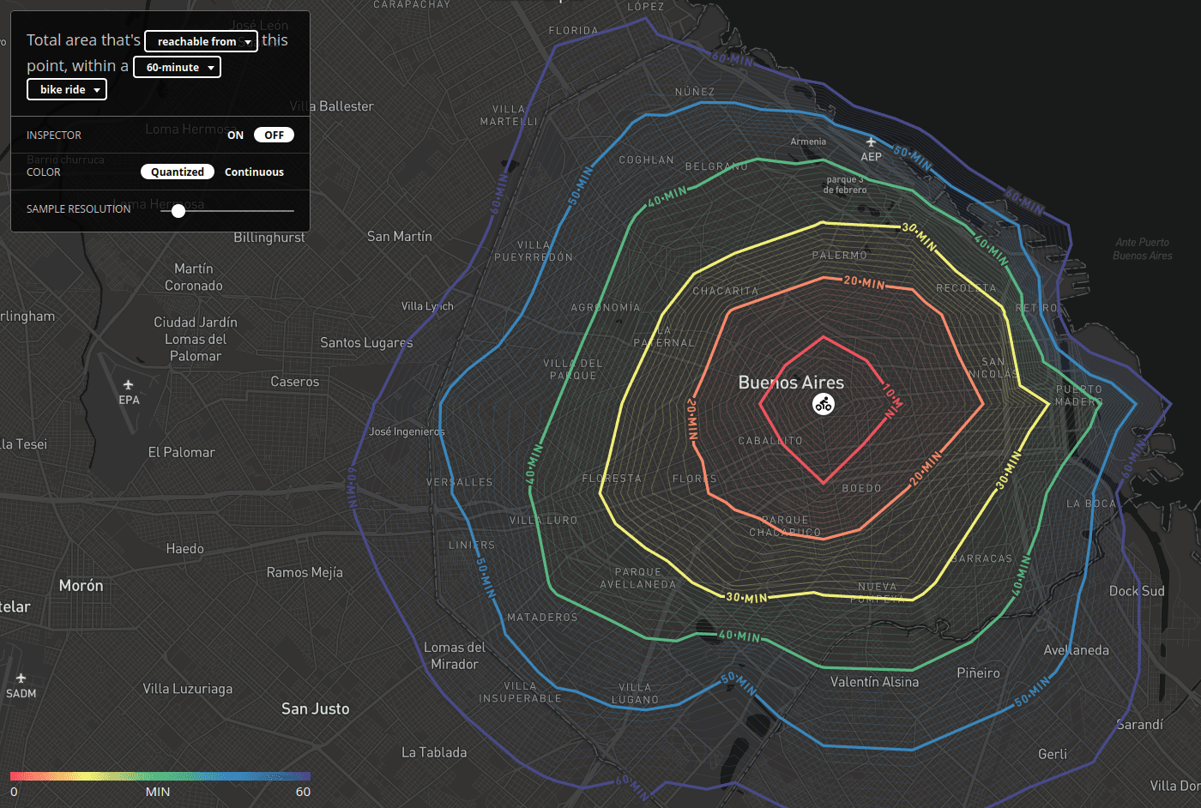
Task: Open the "bike ride" travel mode dropdown
Action: 66,88
